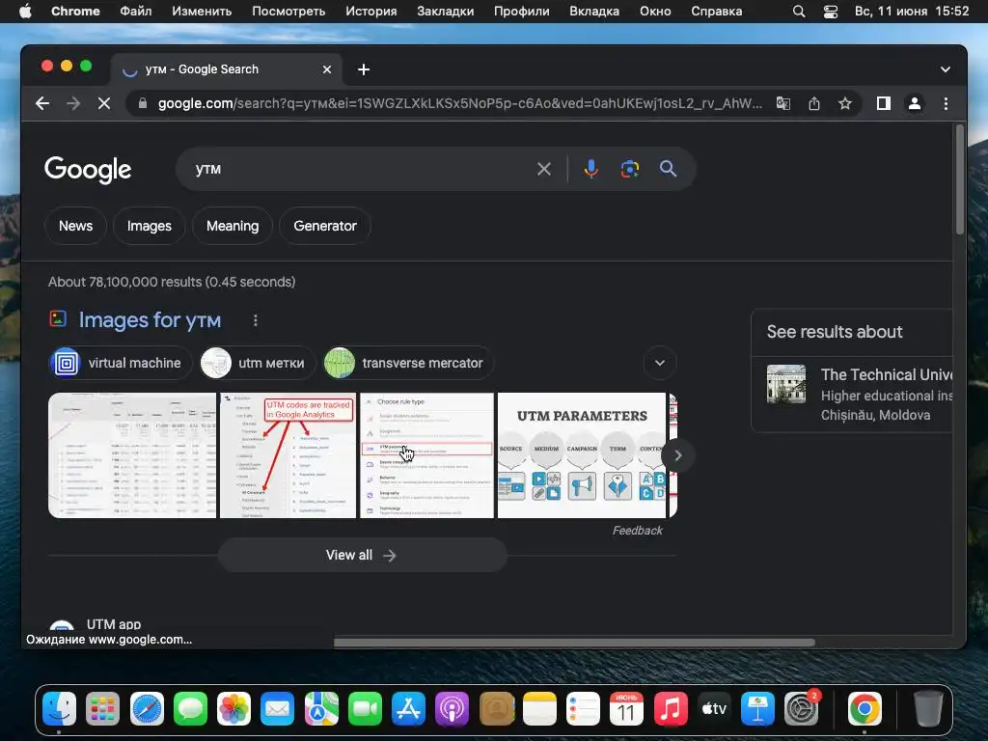Click the Translate page icon
This screenshot has height=741, width=988.
tap(783, 103)
